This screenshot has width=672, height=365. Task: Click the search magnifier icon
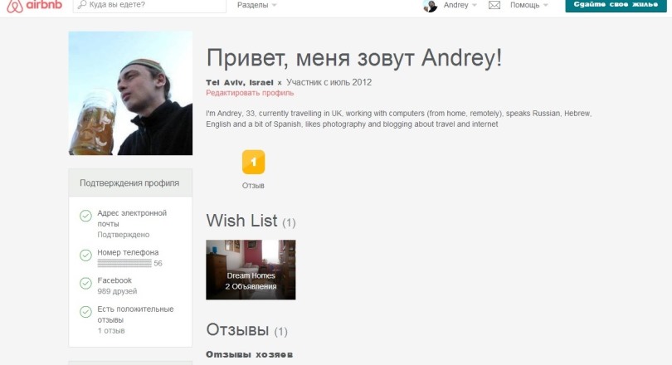(82, 5)
